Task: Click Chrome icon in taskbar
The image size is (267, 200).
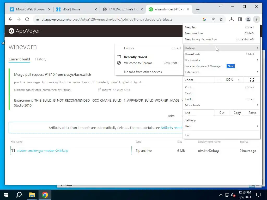Action: click(45, 195)
